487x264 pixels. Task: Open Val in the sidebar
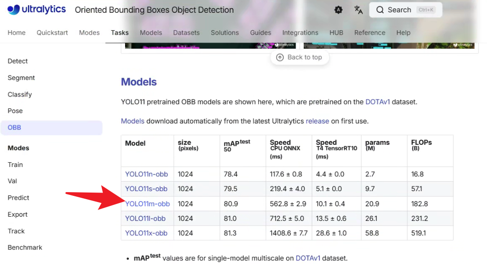[x=12, y=181]
